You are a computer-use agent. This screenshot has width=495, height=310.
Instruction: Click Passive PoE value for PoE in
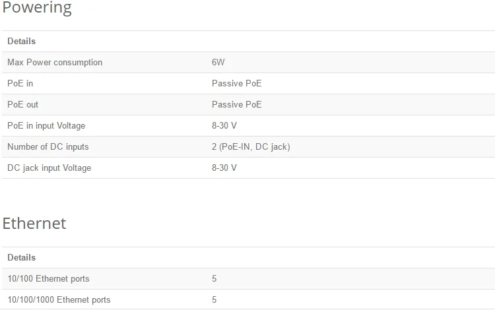(237, 83)
